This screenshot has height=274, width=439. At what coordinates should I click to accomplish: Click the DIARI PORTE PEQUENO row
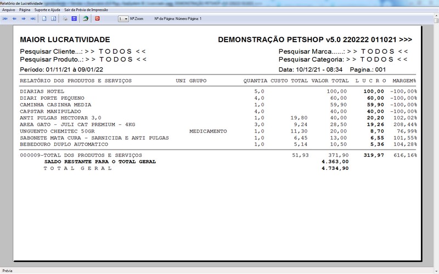tap(52, 98)
